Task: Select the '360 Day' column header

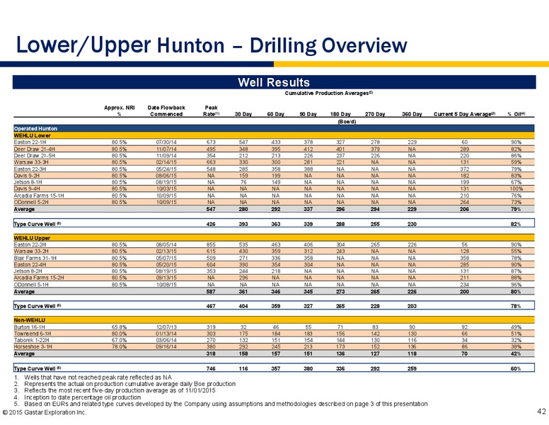Action: pyautogui.click(x=412, y=114)
